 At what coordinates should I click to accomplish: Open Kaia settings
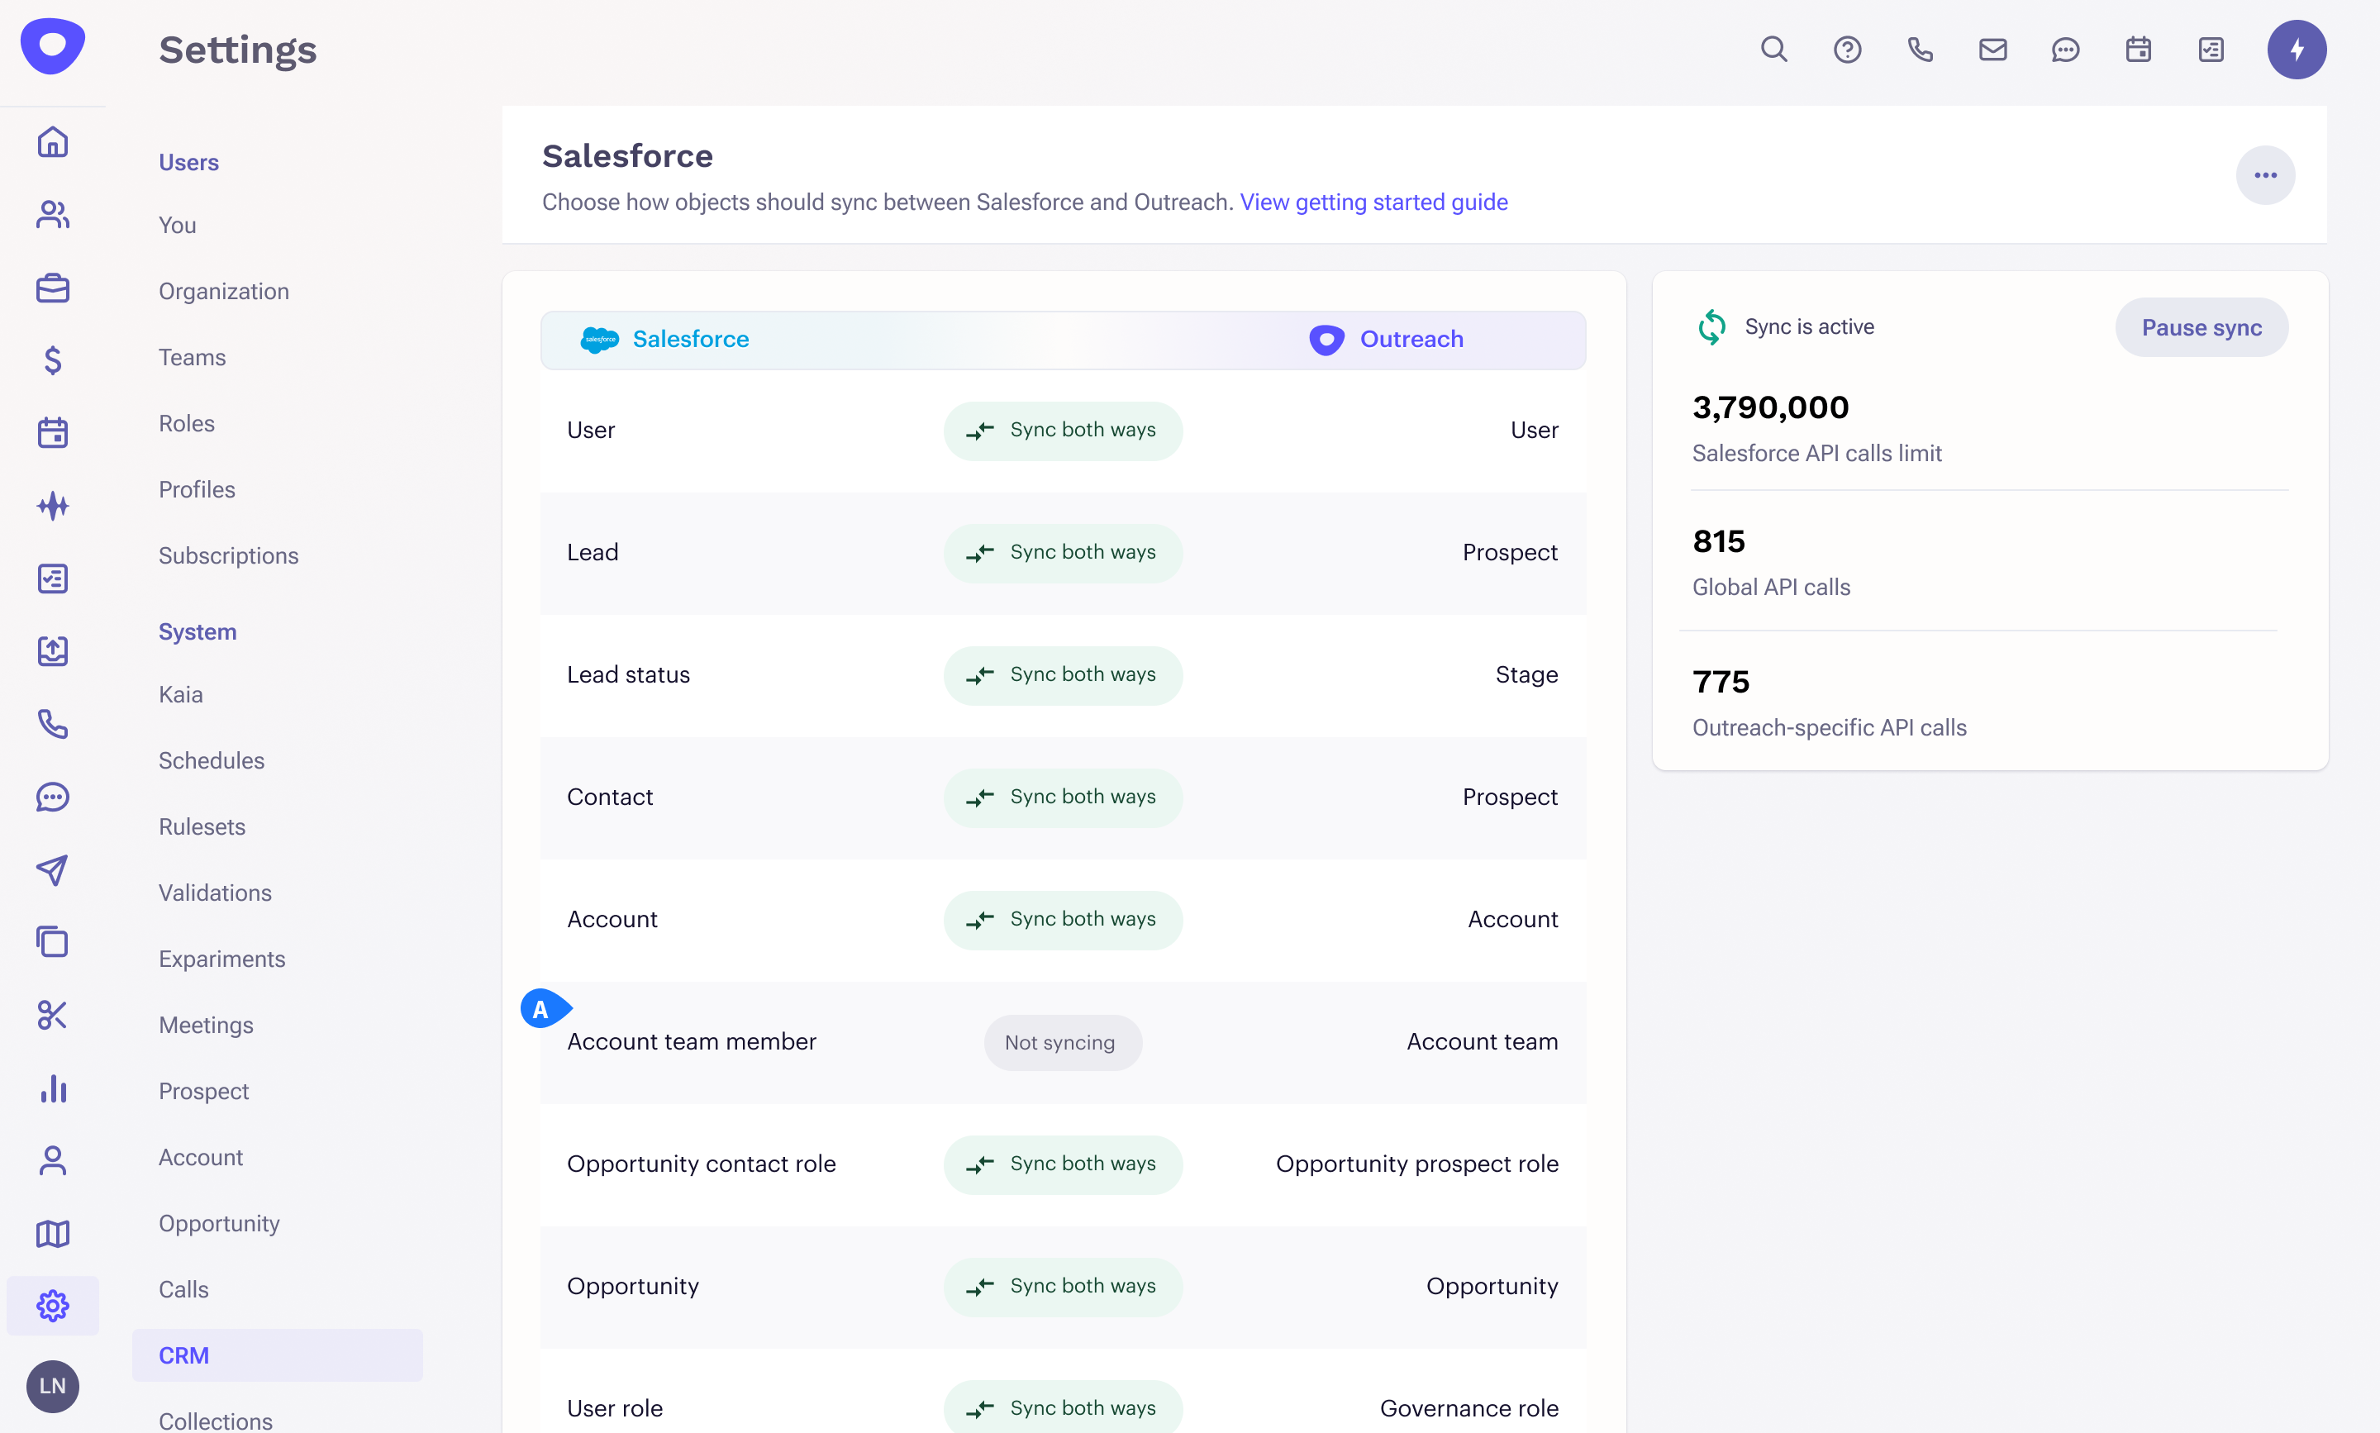(x=180, y=694)
